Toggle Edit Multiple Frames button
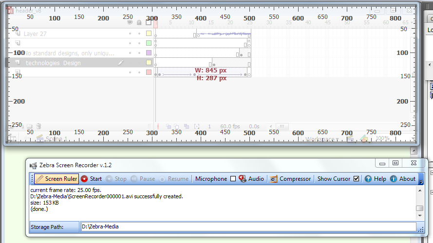The width and height of the screenshot is (433, 243). [187, 126]
